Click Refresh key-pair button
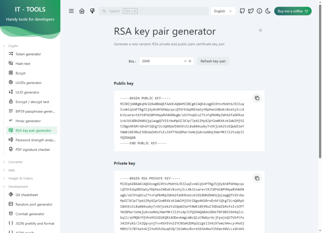This screenshot has width=322, height=233. tap(213, 61)
